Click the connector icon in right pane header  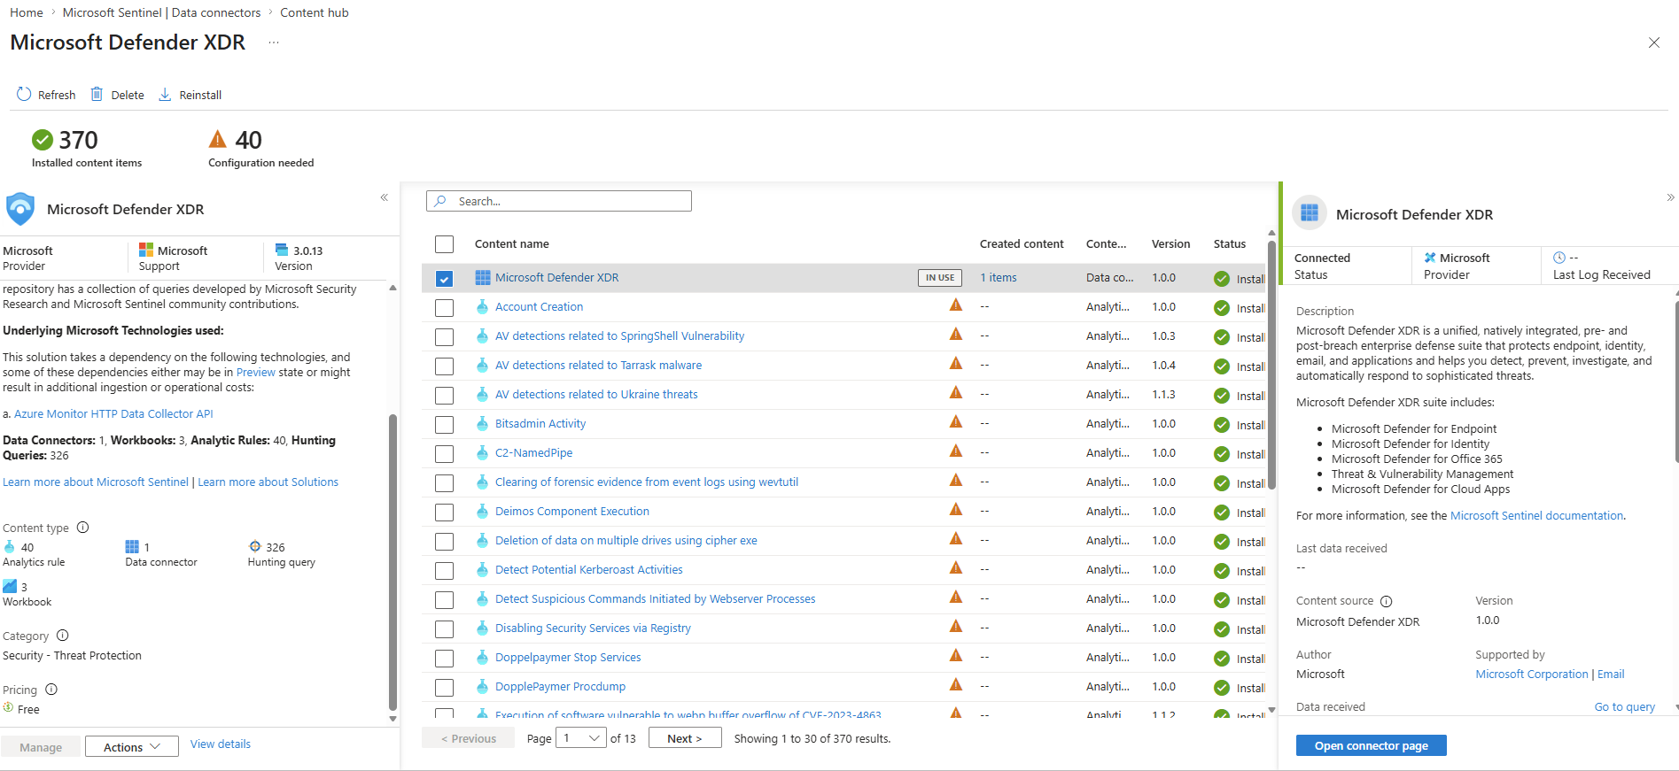pos(1310,213)
